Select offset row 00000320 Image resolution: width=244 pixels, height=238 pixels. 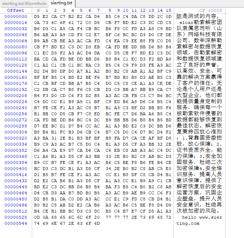[16, 138]
